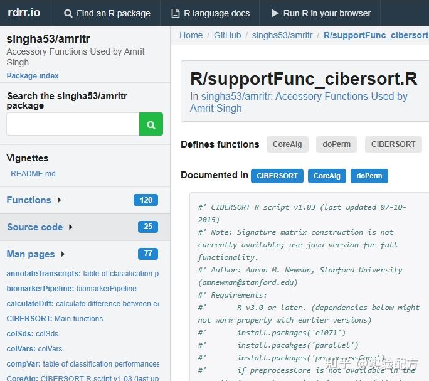
Task: Go to Home in the breadcrumb
Action: pyautogui.click(x=191, y=35)
